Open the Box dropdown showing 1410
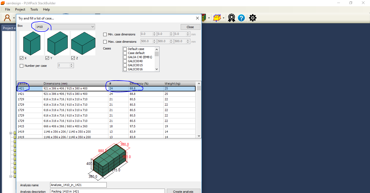Screen dimensions: 370x193 point(65,26)
